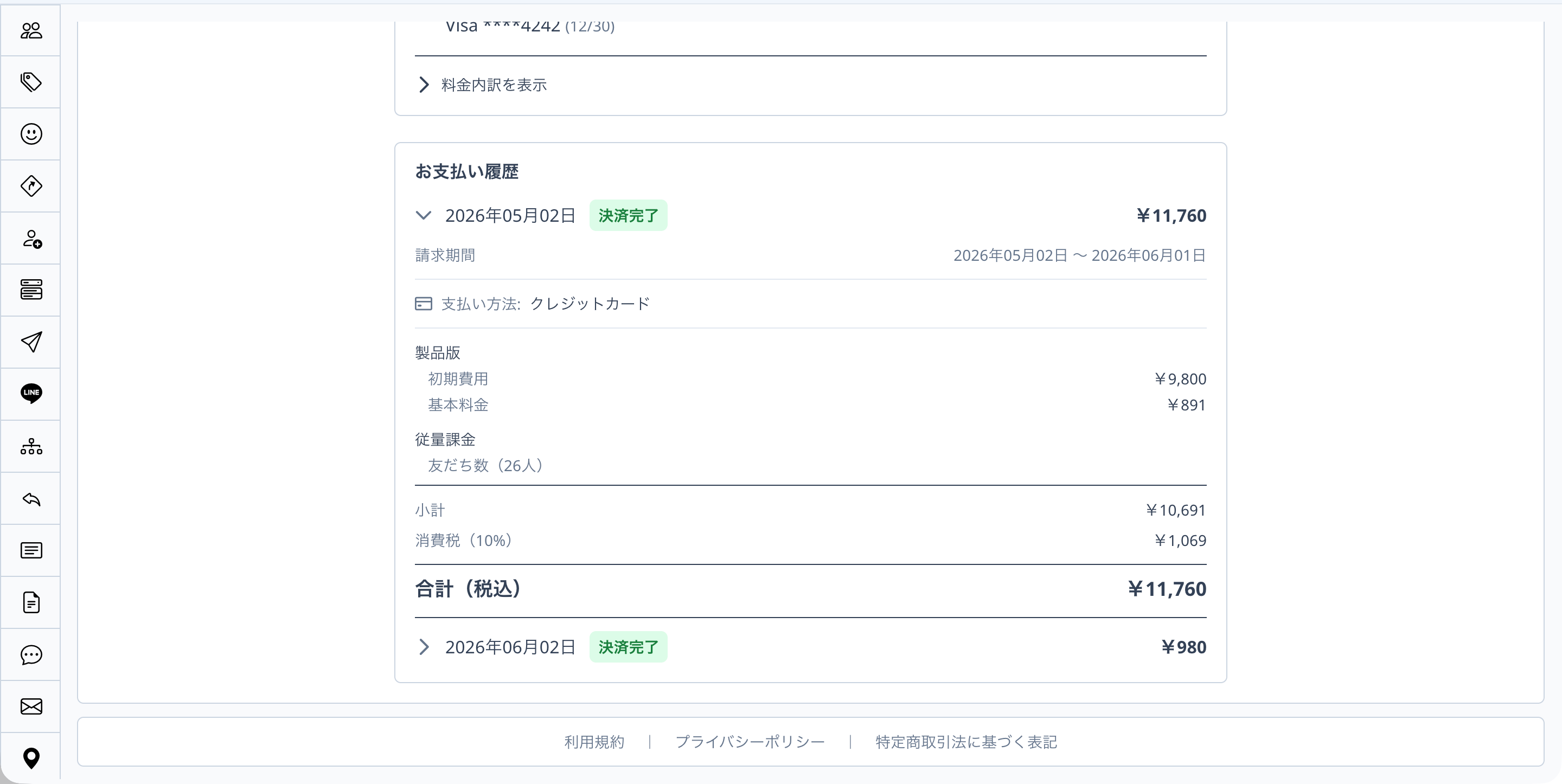Open 利用規約 link in footer
Image resolution: width=1562 pixels, height=784 pixels.
(x=594, y=742)
